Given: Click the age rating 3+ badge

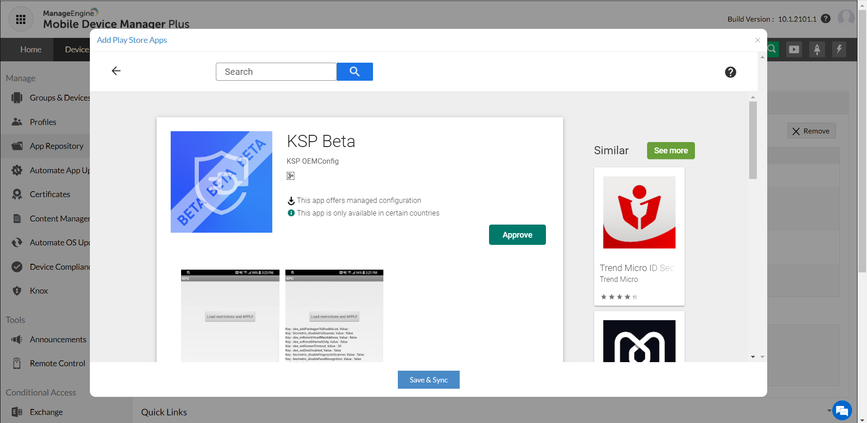Looking at the screenshot, I should coord(290,176).
